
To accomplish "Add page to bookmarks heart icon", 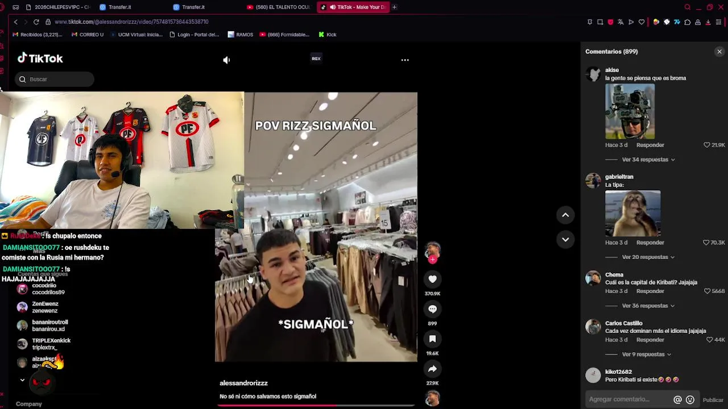I will (642, 22).
